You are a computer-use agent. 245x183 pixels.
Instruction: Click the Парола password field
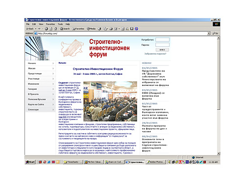tap(162, 45)
